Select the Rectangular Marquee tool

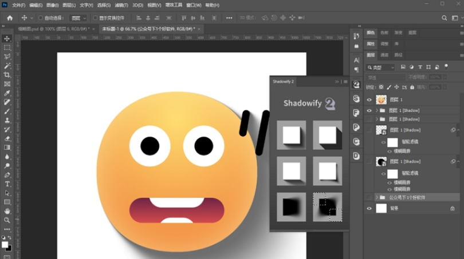7,47
